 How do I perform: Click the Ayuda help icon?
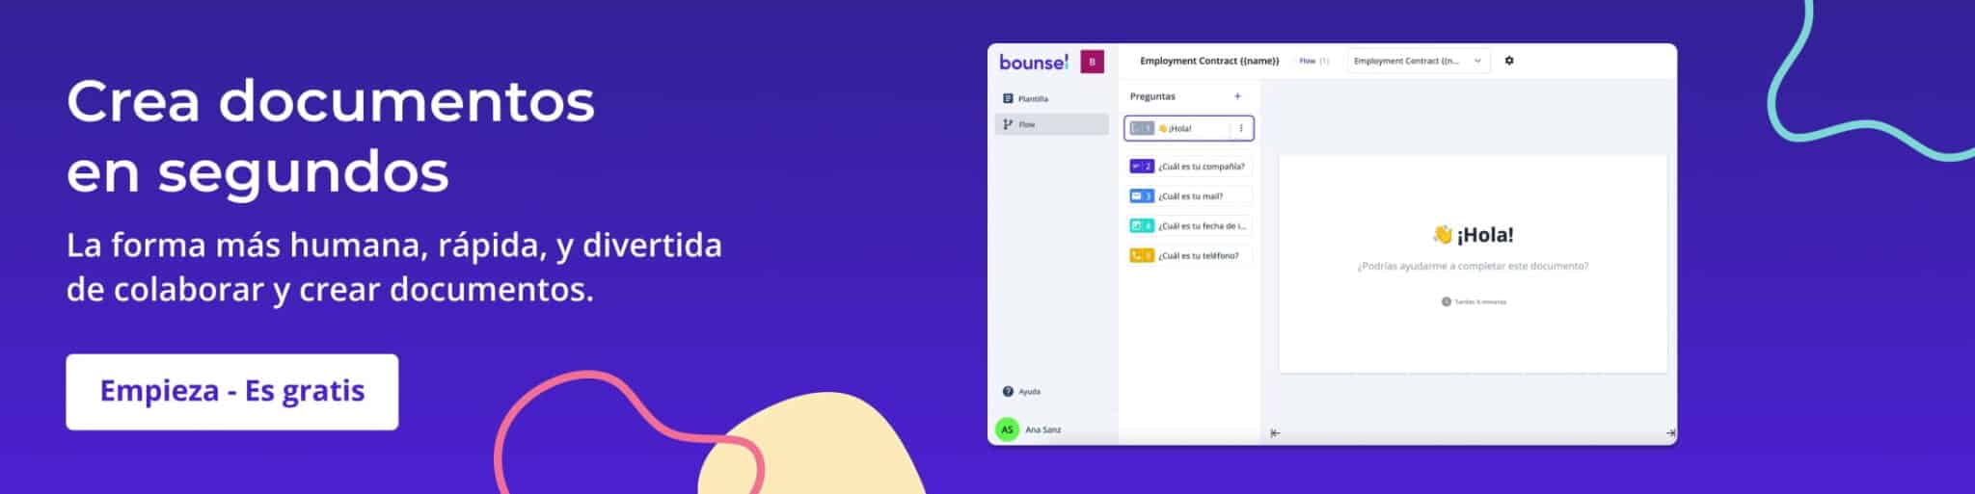(x=1008, y=391)
